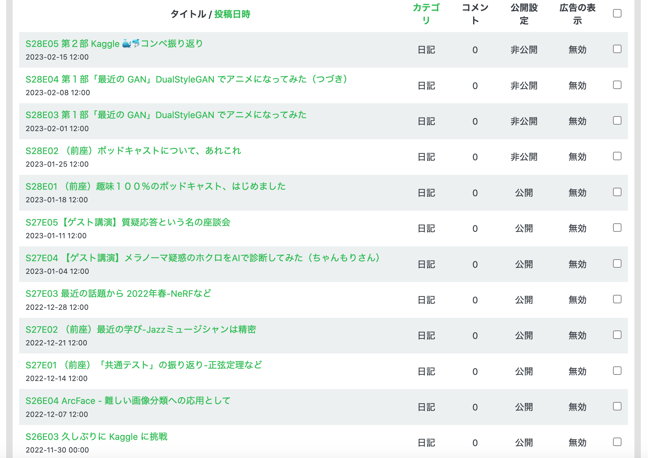Open post S28E05 第２部 Kaggle コンペ振り返り
648x458 pixels.
coord(114,43)
